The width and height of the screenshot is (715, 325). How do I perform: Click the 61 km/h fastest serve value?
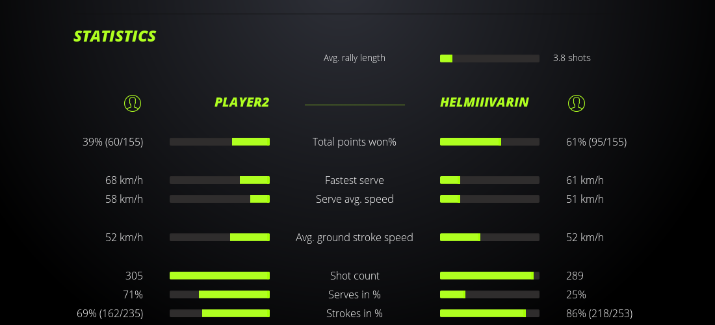(x=584, y=180)
